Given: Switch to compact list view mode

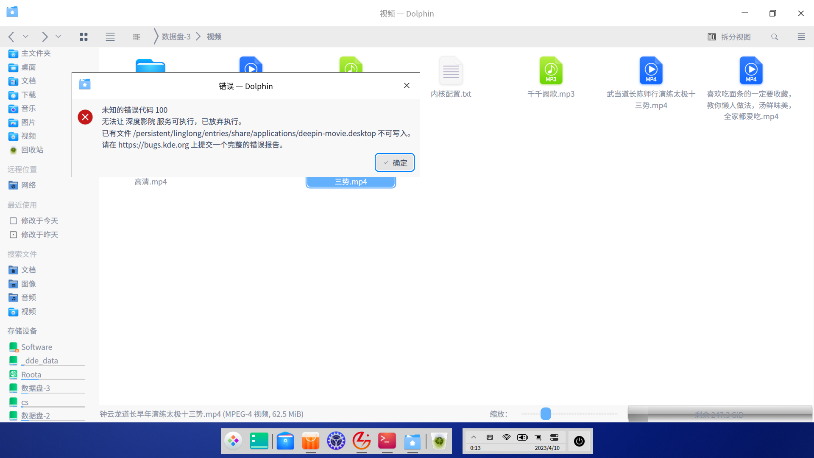Looking at the screenshot, I should pyautogui.click(x=110, y=37).
